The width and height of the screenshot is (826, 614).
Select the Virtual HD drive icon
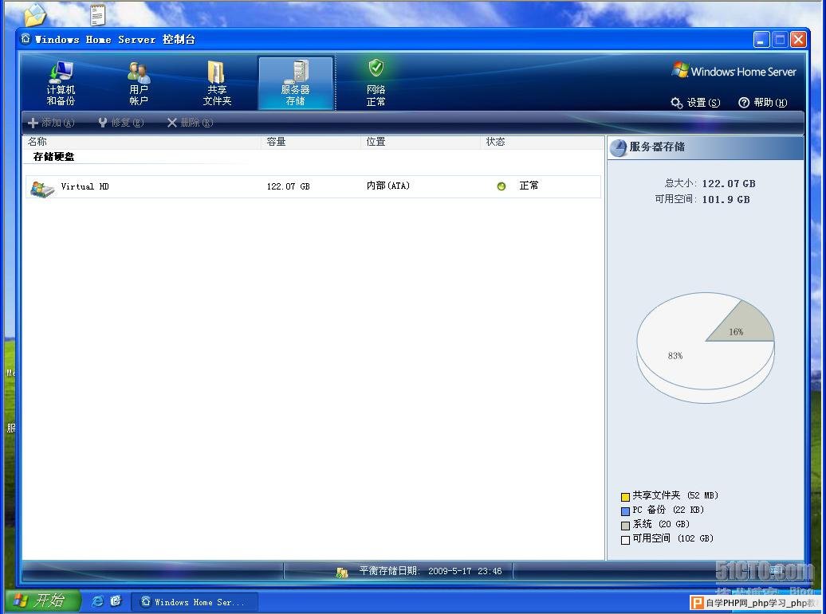pos(42,189)
